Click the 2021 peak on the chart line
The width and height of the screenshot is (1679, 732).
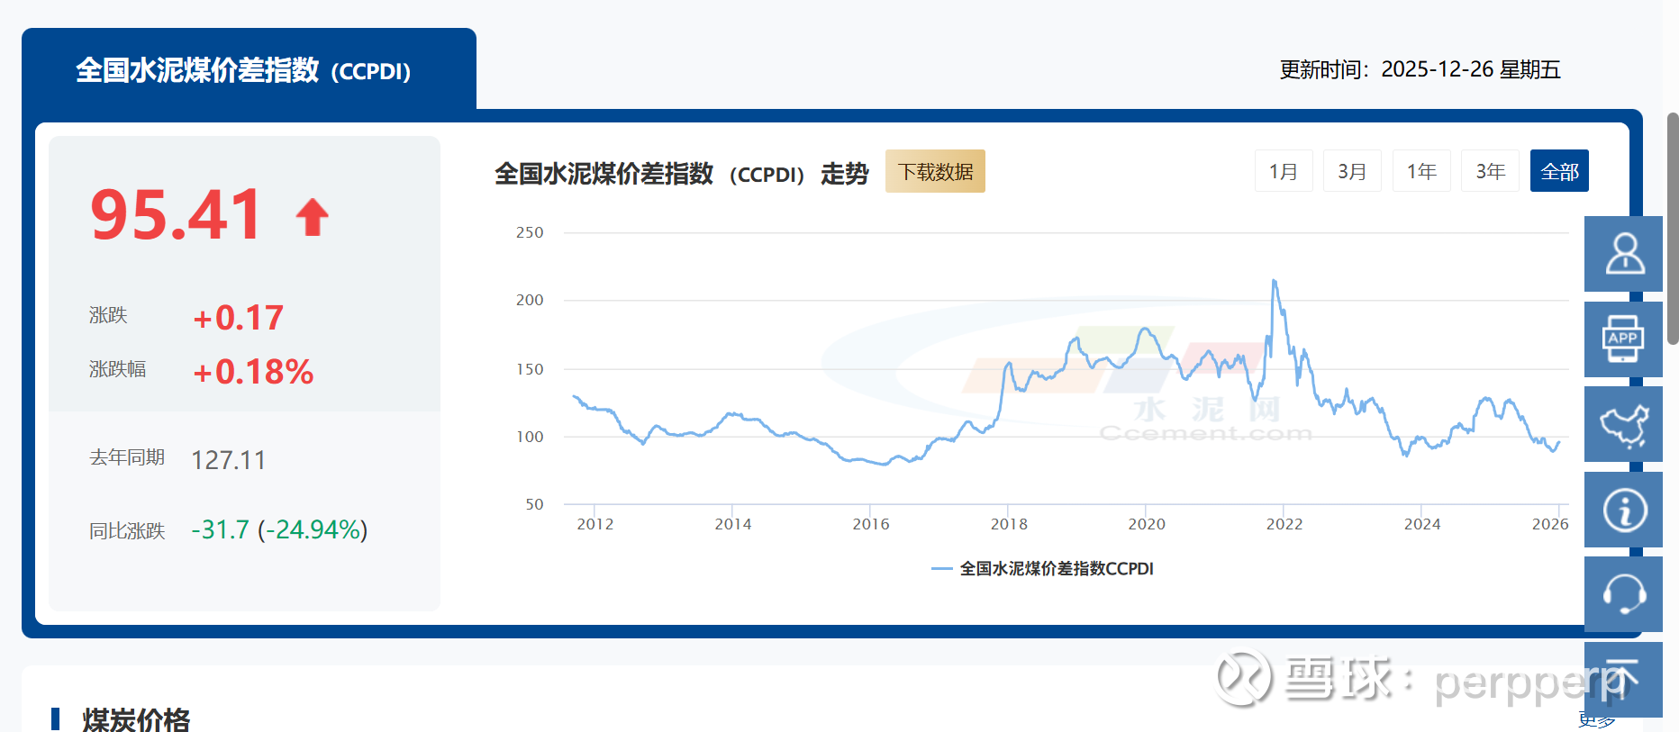(1274, 281)
